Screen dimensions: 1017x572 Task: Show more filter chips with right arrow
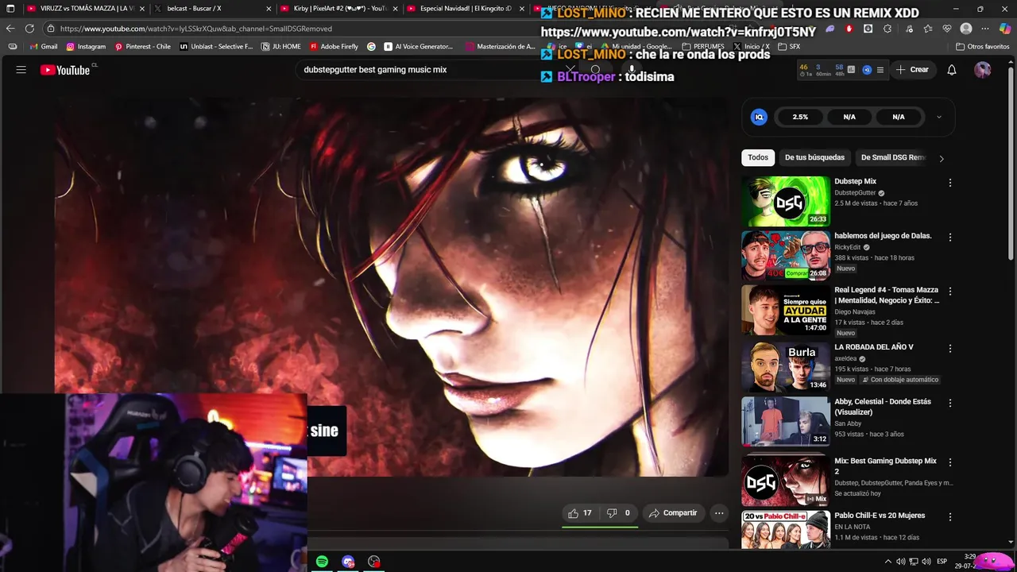click(x=942, y=158)
